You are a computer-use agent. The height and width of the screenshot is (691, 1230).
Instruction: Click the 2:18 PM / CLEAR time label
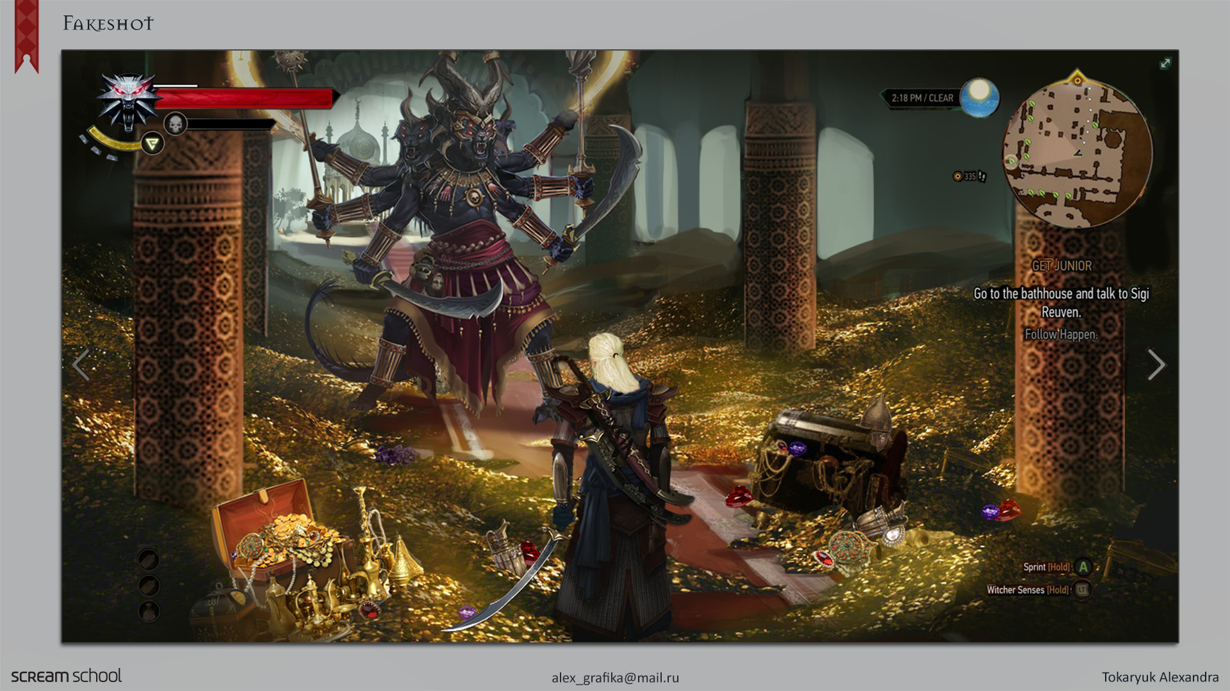922,98
